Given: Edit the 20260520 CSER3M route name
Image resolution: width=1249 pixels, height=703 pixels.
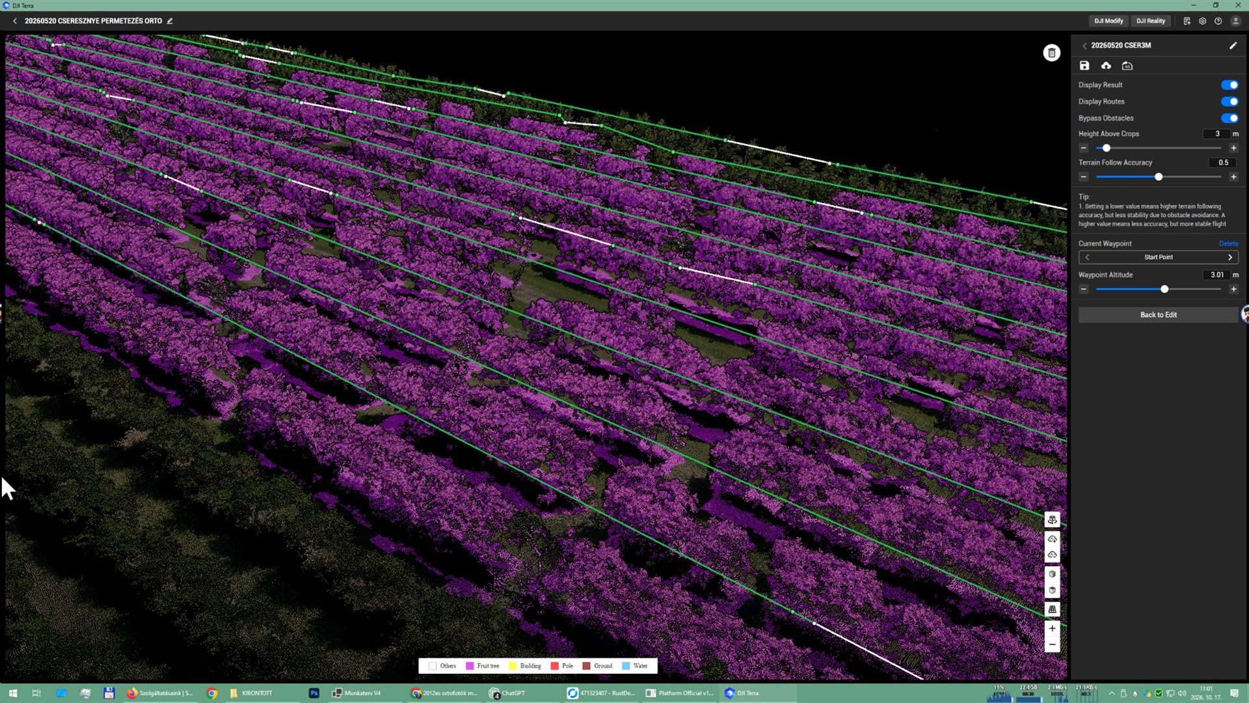Looking at the screenshot, I should tap(1233, 46).
